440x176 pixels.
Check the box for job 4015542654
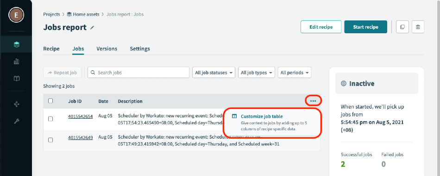coord(50,119)
